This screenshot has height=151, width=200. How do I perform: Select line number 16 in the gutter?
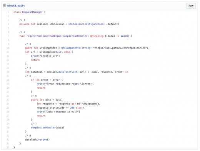pyautogui.click(x=8, y=72)
